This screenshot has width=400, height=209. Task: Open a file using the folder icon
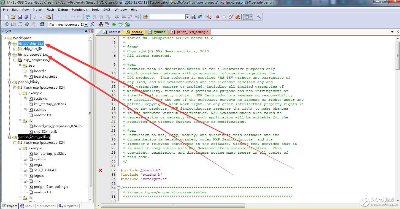[13, 17]
